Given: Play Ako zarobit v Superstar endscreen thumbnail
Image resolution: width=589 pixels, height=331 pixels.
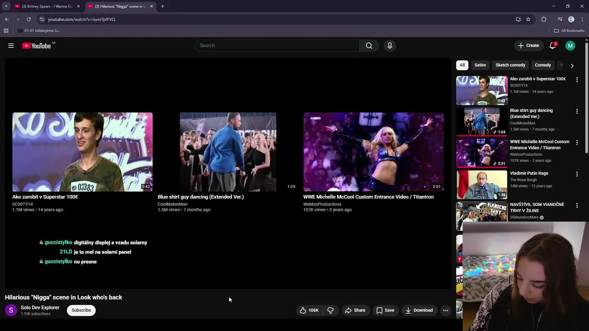Looking at the screenshot, I should click(82, 152).
